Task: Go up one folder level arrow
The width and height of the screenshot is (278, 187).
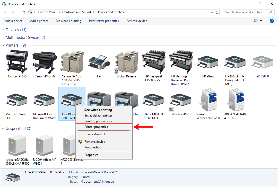Action: 24,12
